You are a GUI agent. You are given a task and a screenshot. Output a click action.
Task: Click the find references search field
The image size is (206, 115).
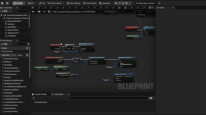click(90, 98)
